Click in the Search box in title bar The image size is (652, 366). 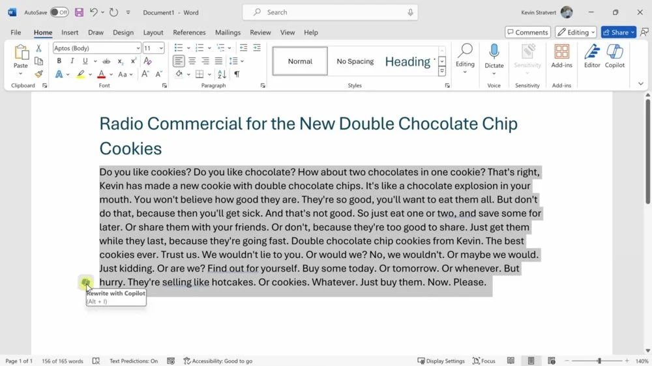pyautogui.click(x=330, y=12)
